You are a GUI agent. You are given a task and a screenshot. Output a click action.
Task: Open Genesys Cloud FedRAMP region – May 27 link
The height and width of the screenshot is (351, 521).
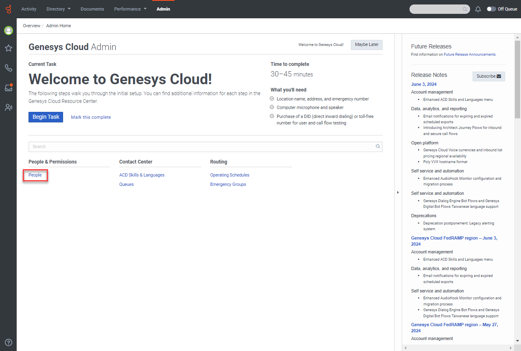coord(455,327)
